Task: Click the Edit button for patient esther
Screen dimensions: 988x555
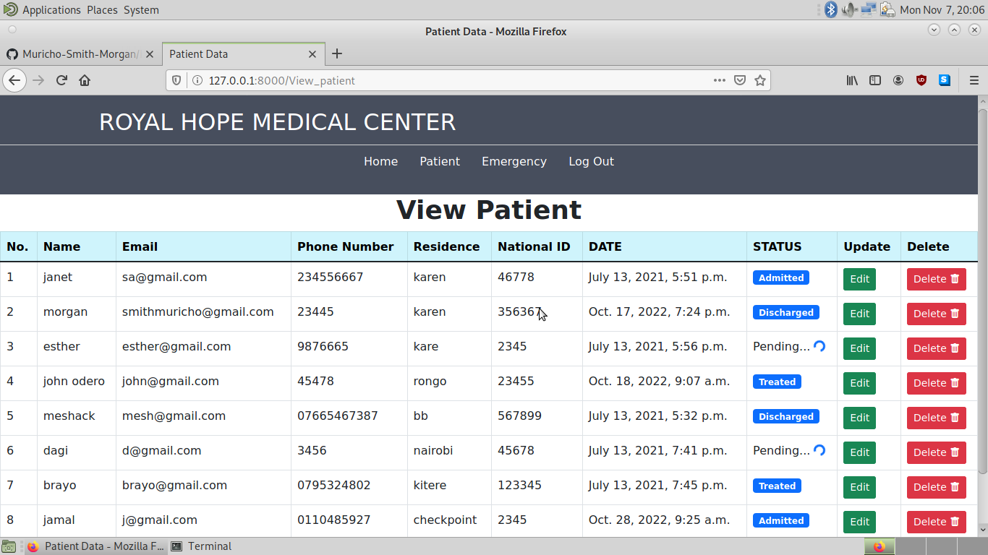Action: pyautogui.click(x=859, y=348)
